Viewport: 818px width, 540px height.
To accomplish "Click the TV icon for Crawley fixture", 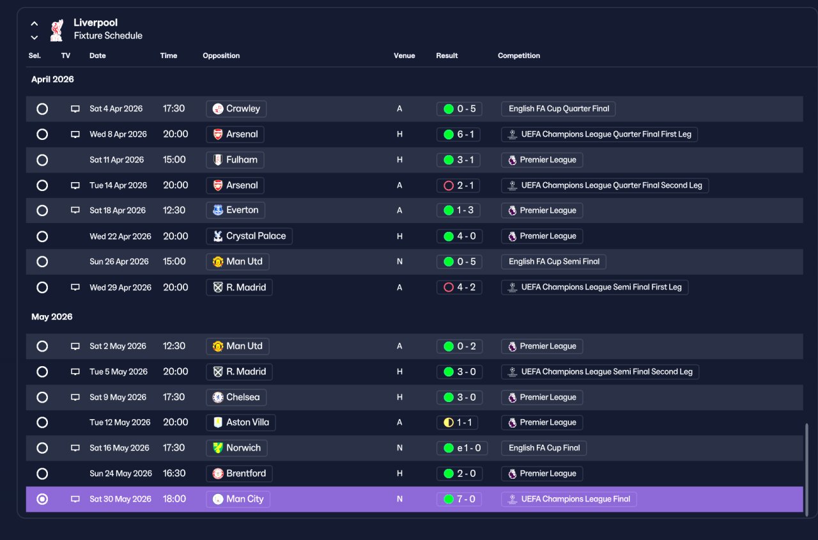I will click(x=75, y=109).
